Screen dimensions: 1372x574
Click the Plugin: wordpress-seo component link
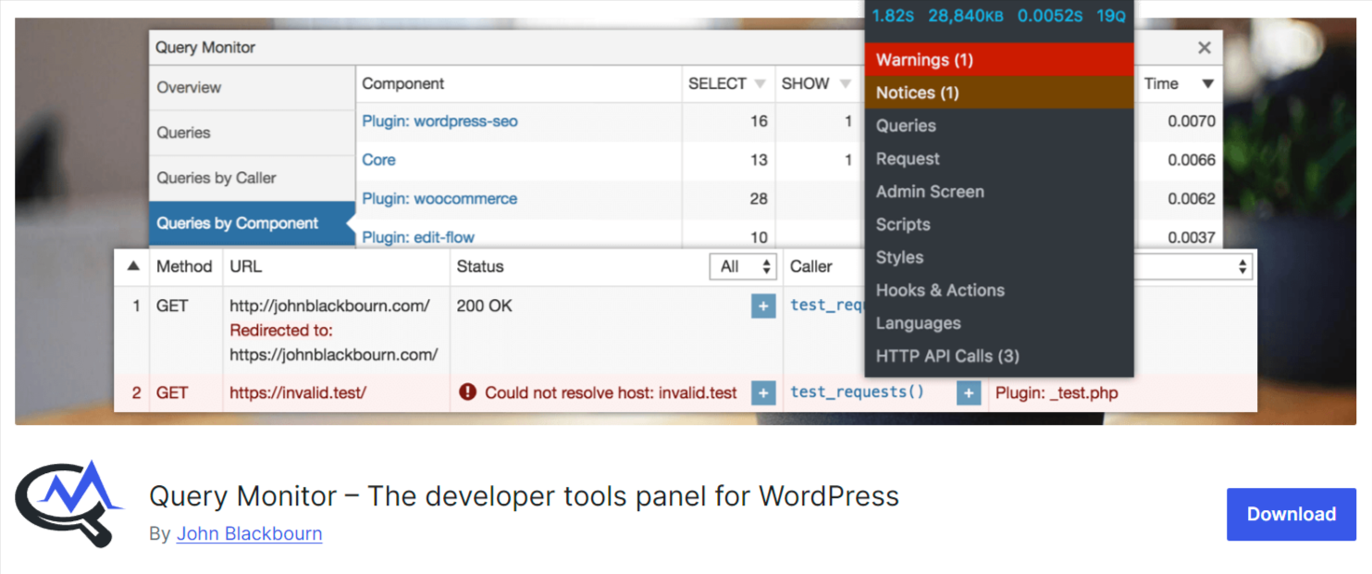click(439, 121)
